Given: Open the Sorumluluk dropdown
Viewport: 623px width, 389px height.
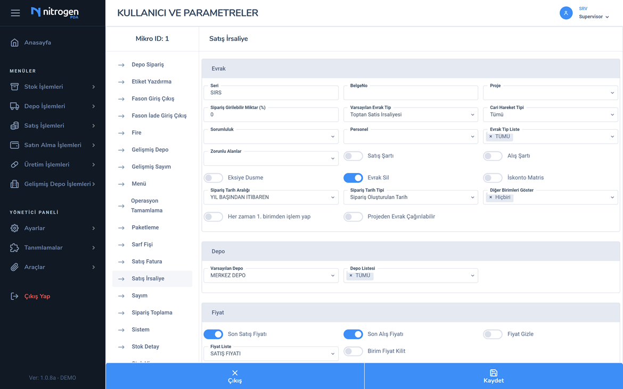Looking at the screenshot, I should click(x=271, y=136).
